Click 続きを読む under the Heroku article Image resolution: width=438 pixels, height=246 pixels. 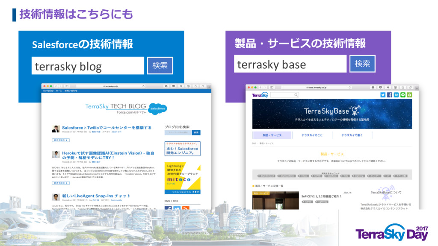point(61,183)
